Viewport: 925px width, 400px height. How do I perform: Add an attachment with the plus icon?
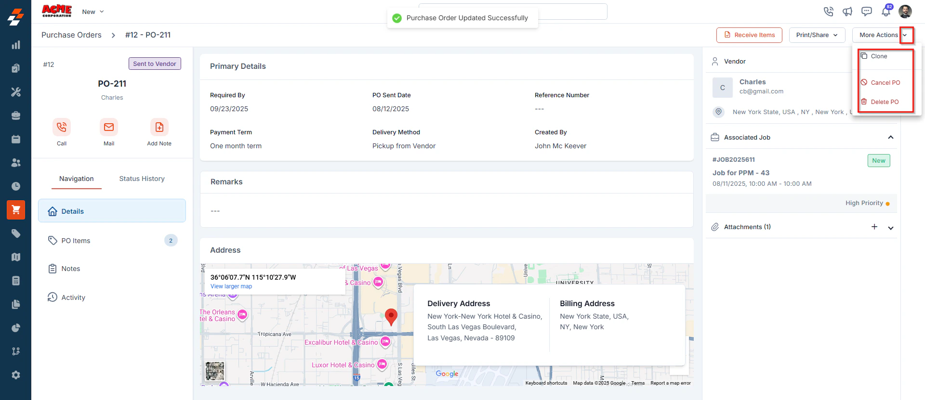(874, 227)
